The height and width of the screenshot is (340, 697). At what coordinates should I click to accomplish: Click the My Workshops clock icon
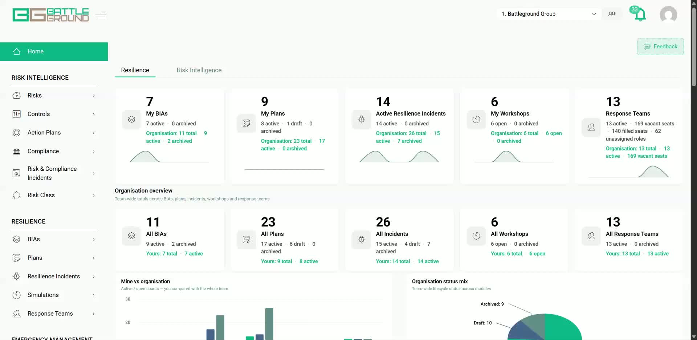476,119
